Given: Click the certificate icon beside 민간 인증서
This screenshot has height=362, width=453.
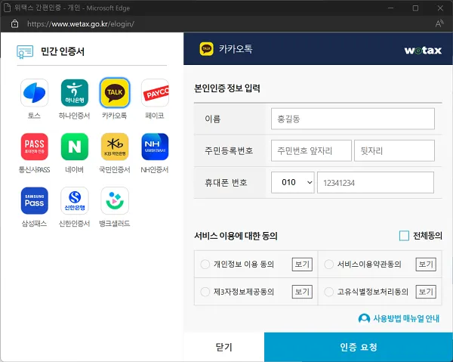Looking at the screenshot, I should coord(25,52).
